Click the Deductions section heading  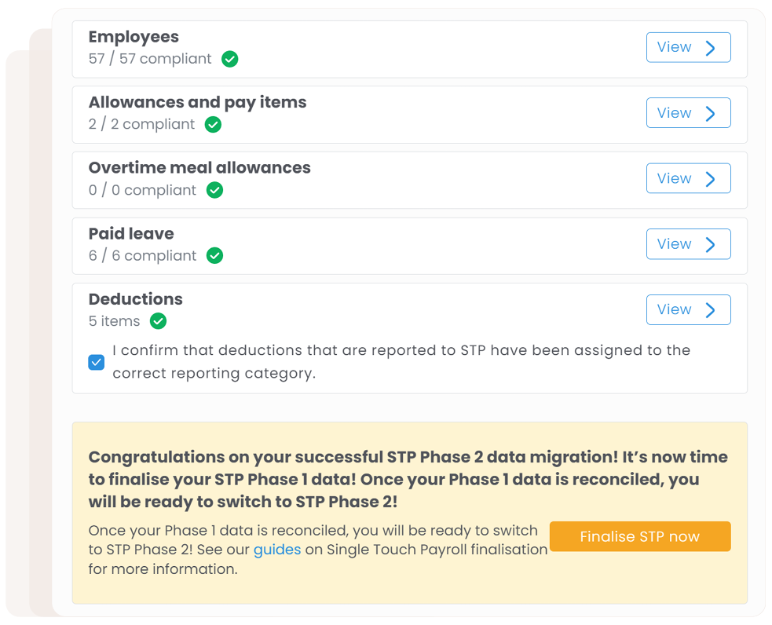[x=135, y=299]
